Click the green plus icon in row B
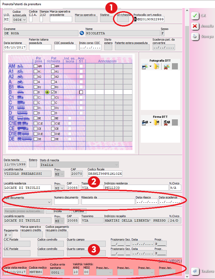 (x=47, y=92)
